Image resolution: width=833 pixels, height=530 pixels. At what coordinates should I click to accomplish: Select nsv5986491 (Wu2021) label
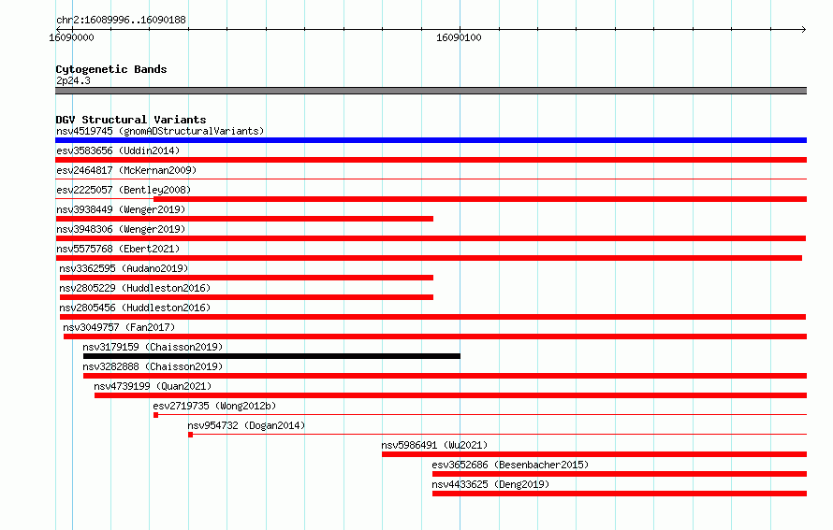coord(434,445)
